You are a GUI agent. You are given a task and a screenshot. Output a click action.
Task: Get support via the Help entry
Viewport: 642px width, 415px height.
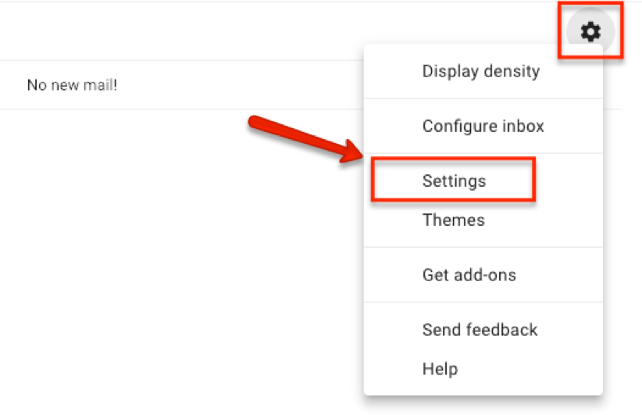pos(440,369)
